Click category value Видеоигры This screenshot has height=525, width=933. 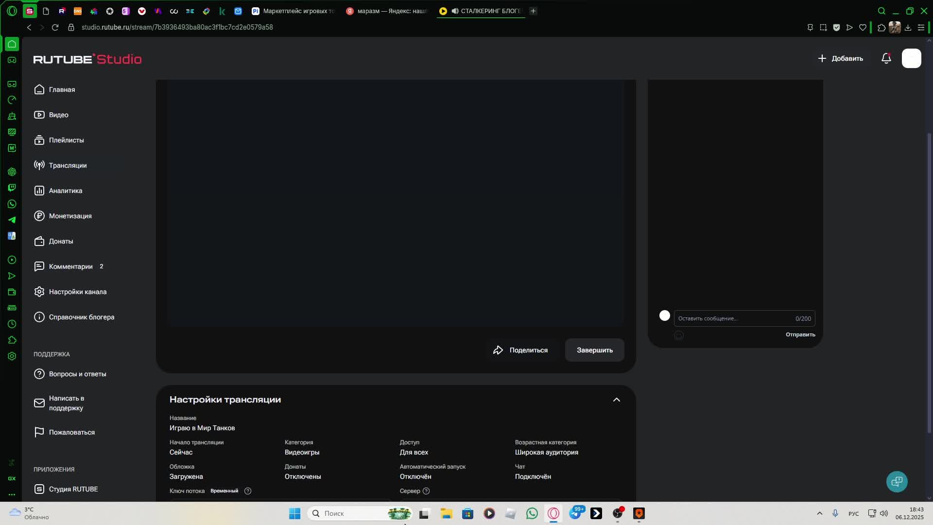point(302,452)
